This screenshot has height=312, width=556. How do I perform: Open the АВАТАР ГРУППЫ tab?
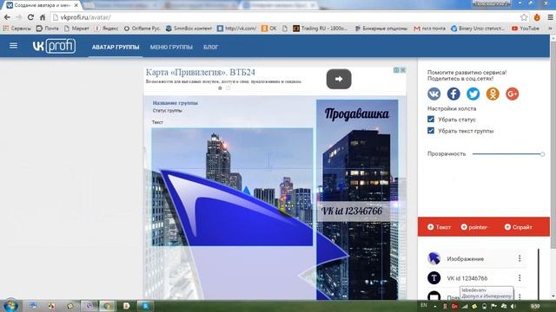click(116, 47)
